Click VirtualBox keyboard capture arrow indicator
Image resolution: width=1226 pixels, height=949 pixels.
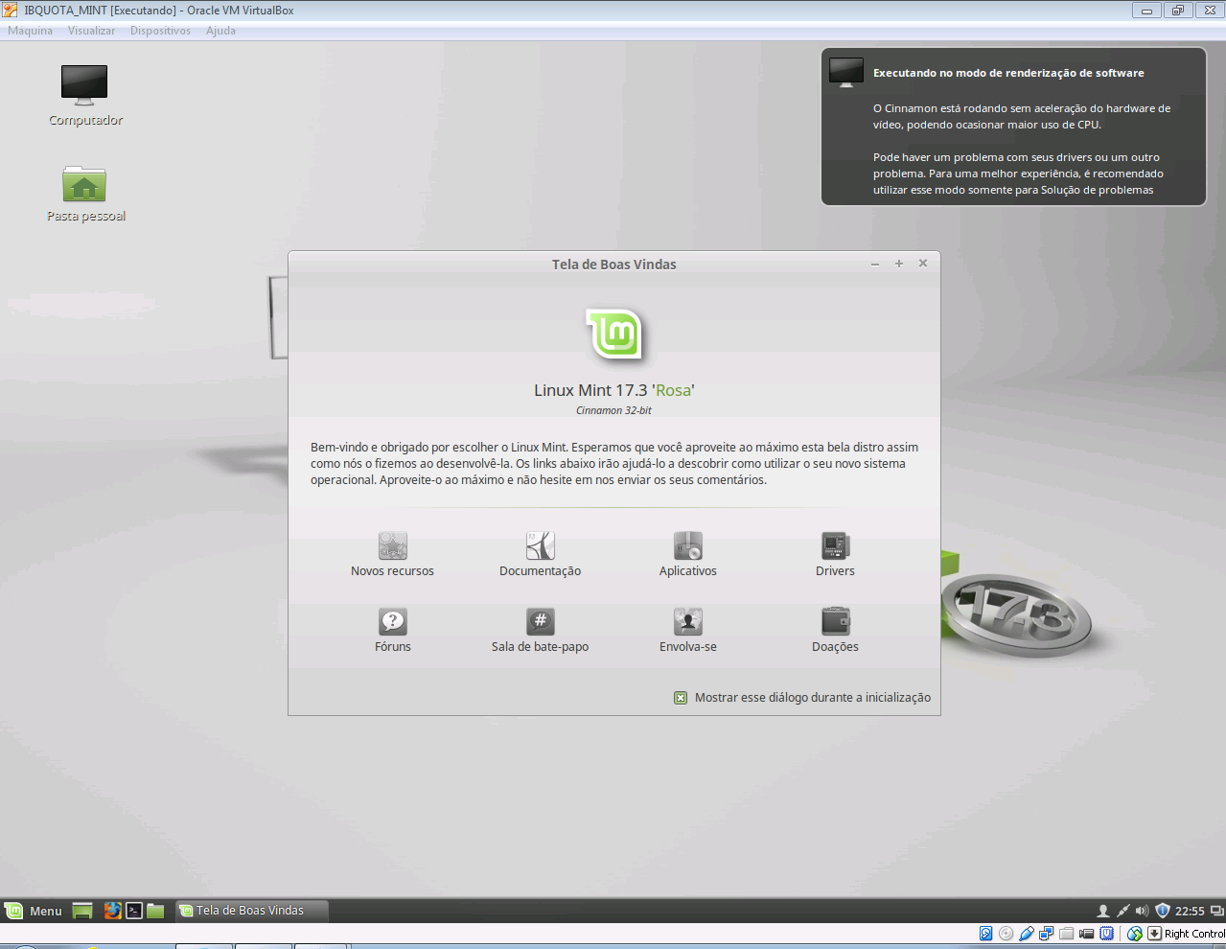point(1155,934)
